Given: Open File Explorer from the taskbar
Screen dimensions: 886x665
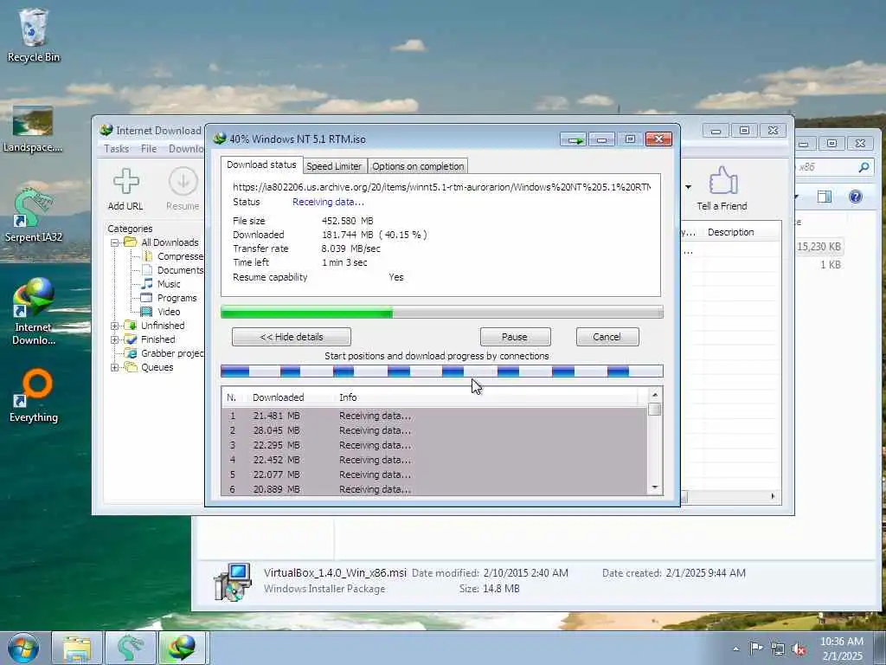Looking at the screenshot, I should pyautogui.click(x=77, y=648).
